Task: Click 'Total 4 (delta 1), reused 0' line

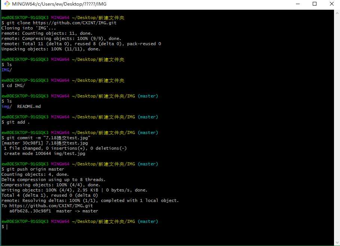Action: [x=50, y=195]
